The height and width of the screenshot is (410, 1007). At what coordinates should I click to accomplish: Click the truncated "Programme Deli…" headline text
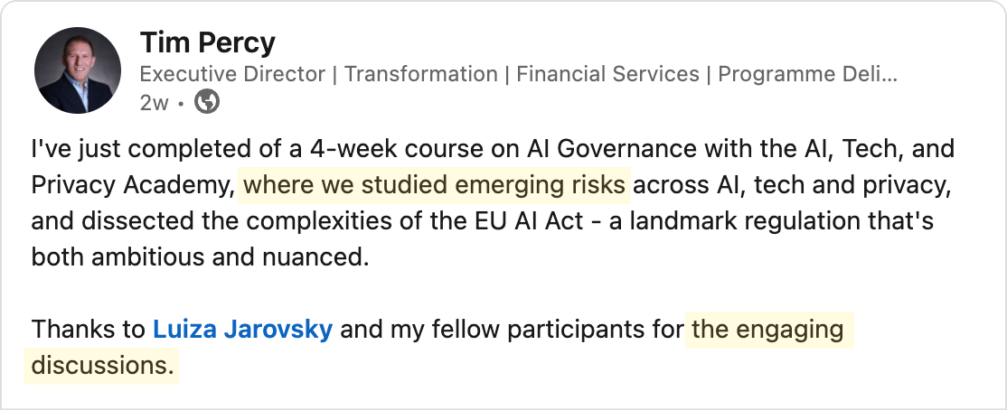(x=807, y=74)
